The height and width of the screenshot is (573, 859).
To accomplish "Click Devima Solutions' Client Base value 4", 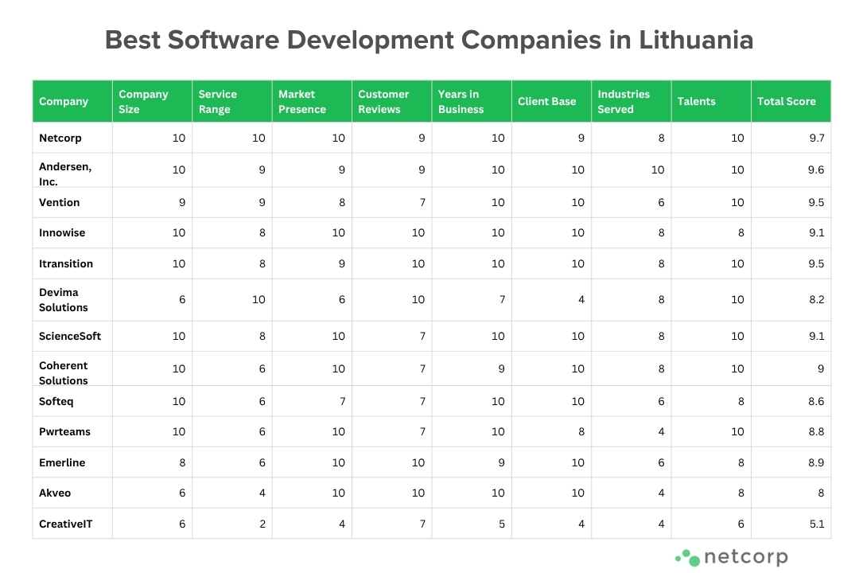I will pos(581,299).
